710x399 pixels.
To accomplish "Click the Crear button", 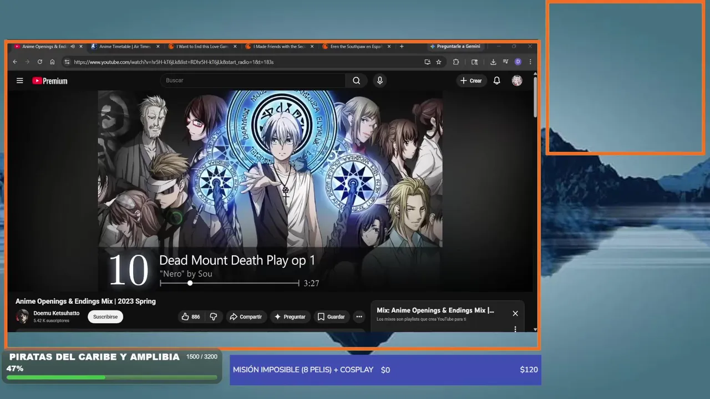I will click(x=471, y=81).
